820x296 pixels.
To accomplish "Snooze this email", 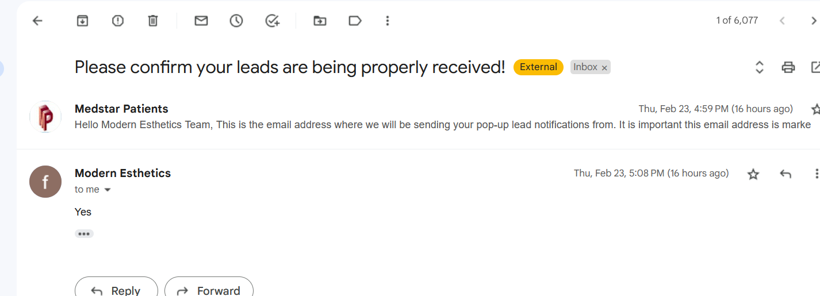I will [x=236, y=21].
